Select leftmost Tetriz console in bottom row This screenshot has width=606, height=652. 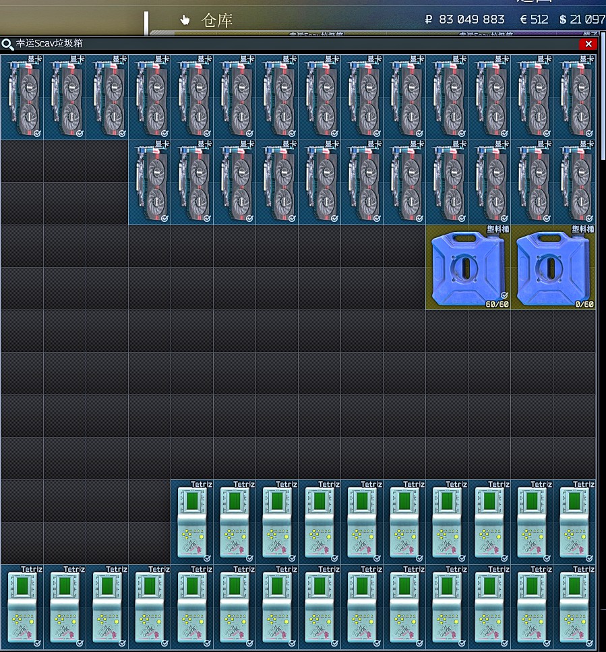click(22, 607)
